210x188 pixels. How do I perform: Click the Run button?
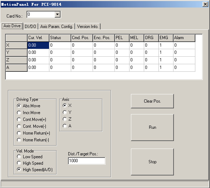pyautogui.click(x=152, y=127)
